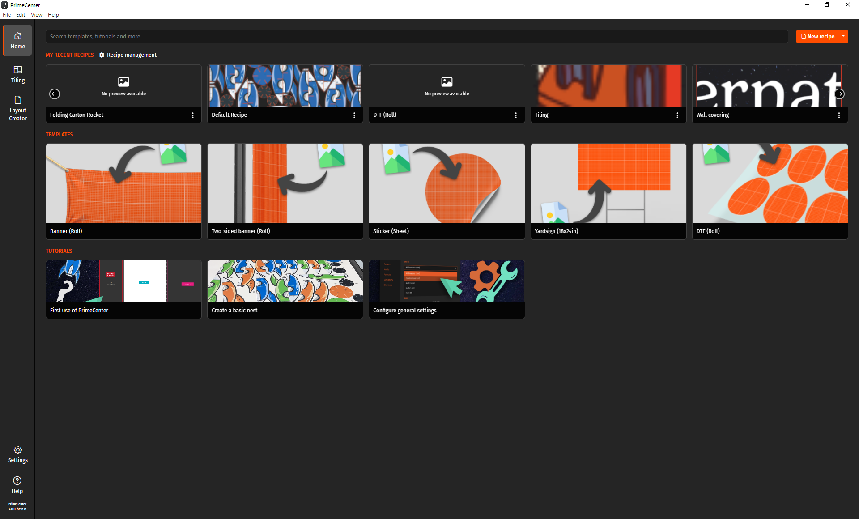
Task: Click the search templates input field
Action: (416, 36)
